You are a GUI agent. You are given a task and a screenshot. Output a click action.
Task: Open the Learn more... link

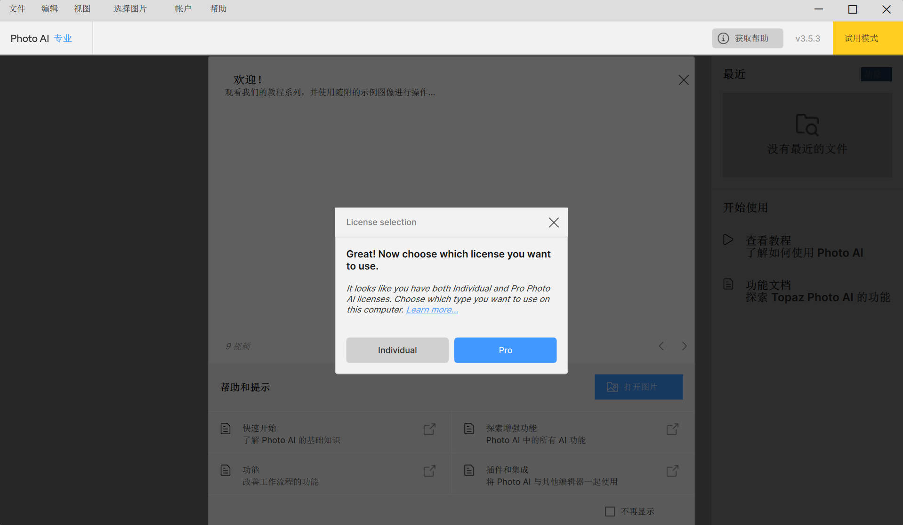432,310
